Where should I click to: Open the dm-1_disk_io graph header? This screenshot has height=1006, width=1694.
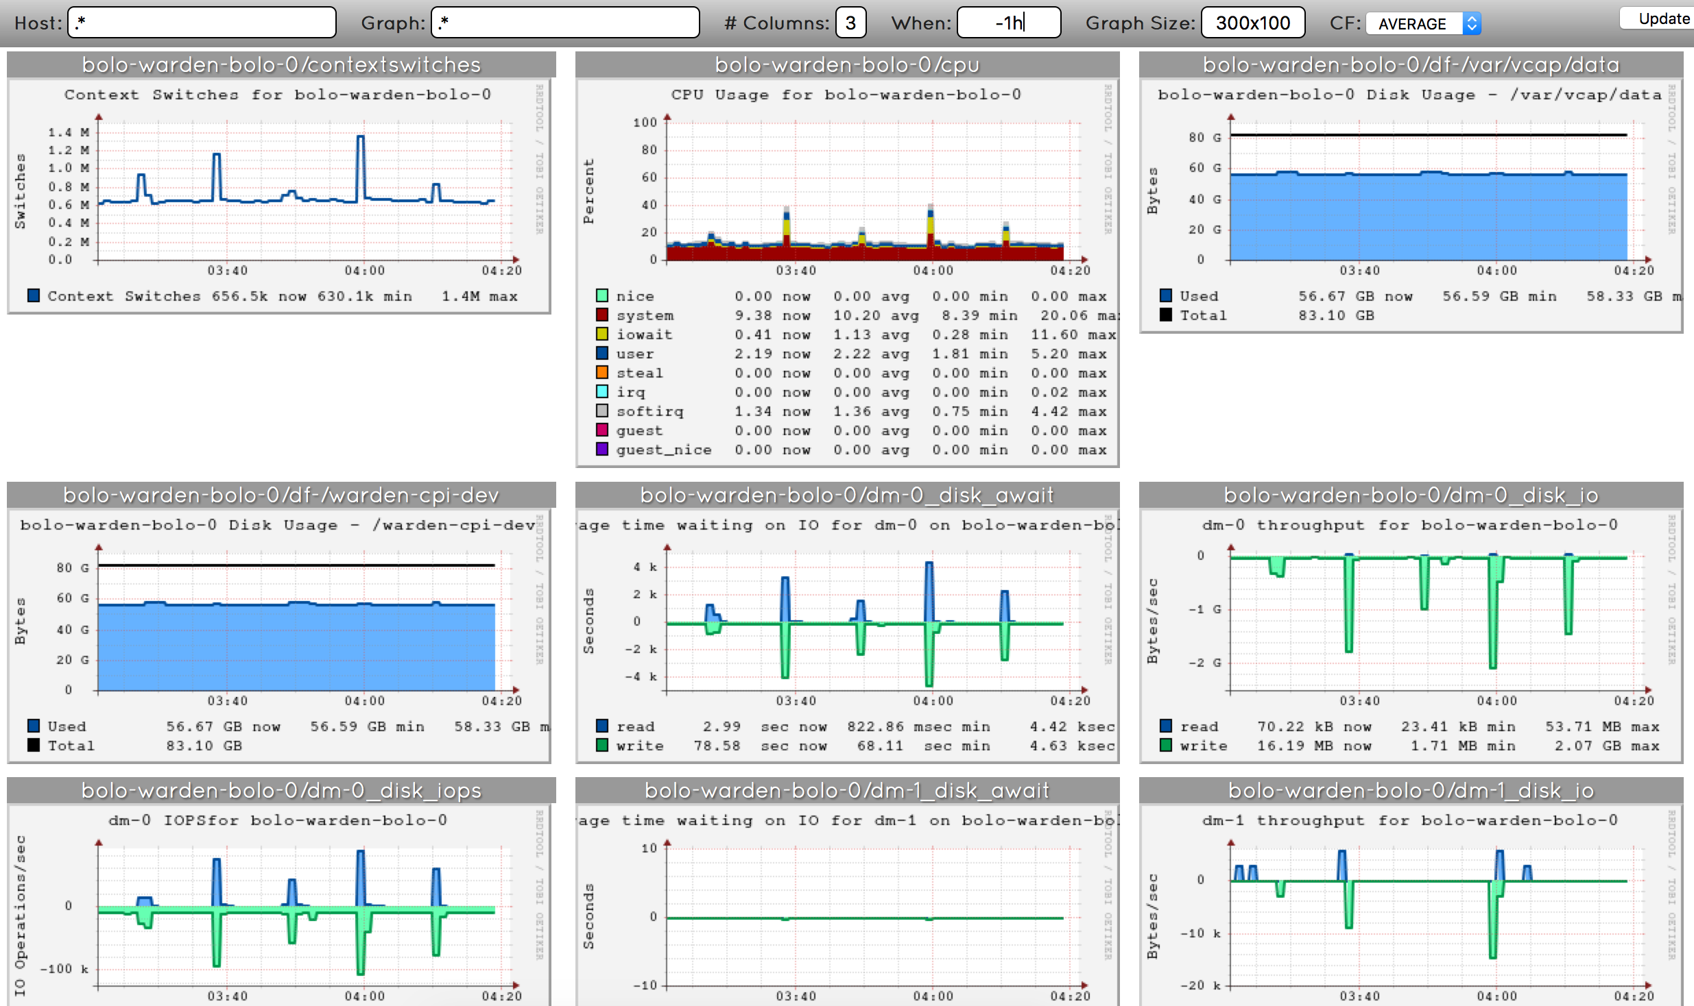(x=1411, y=790)
